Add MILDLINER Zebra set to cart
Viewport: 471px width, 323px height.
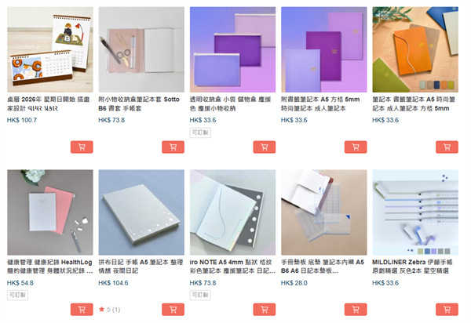[x=447, y=310]
